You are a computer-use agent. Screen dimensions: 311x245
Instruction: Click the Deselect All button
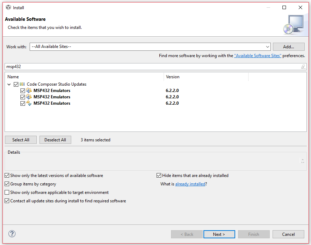[55, 140]
